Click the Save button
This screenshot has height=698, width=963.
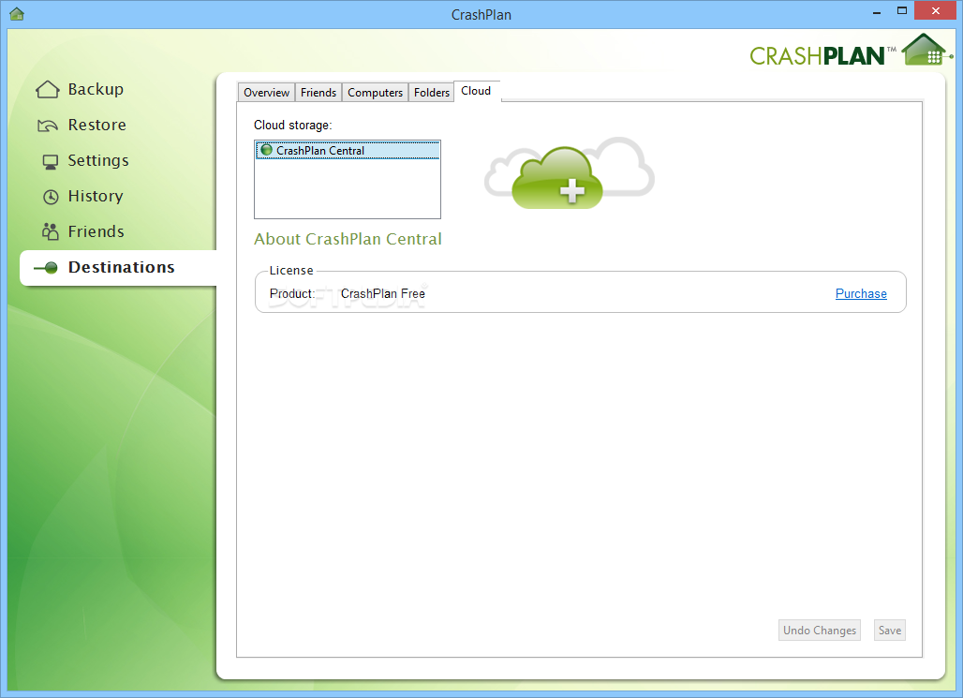(x=890, y=631)
